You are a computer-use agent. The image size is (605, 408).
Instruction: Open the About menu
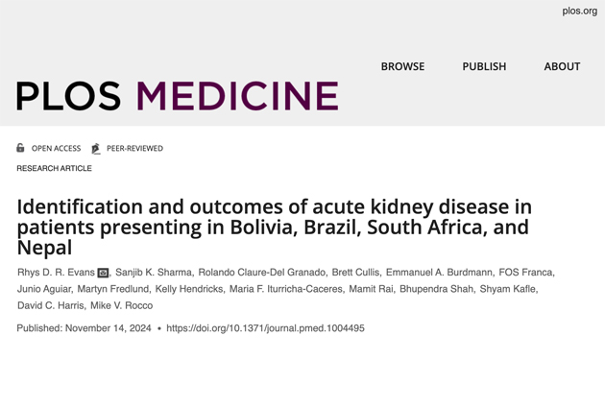(562, 66)
